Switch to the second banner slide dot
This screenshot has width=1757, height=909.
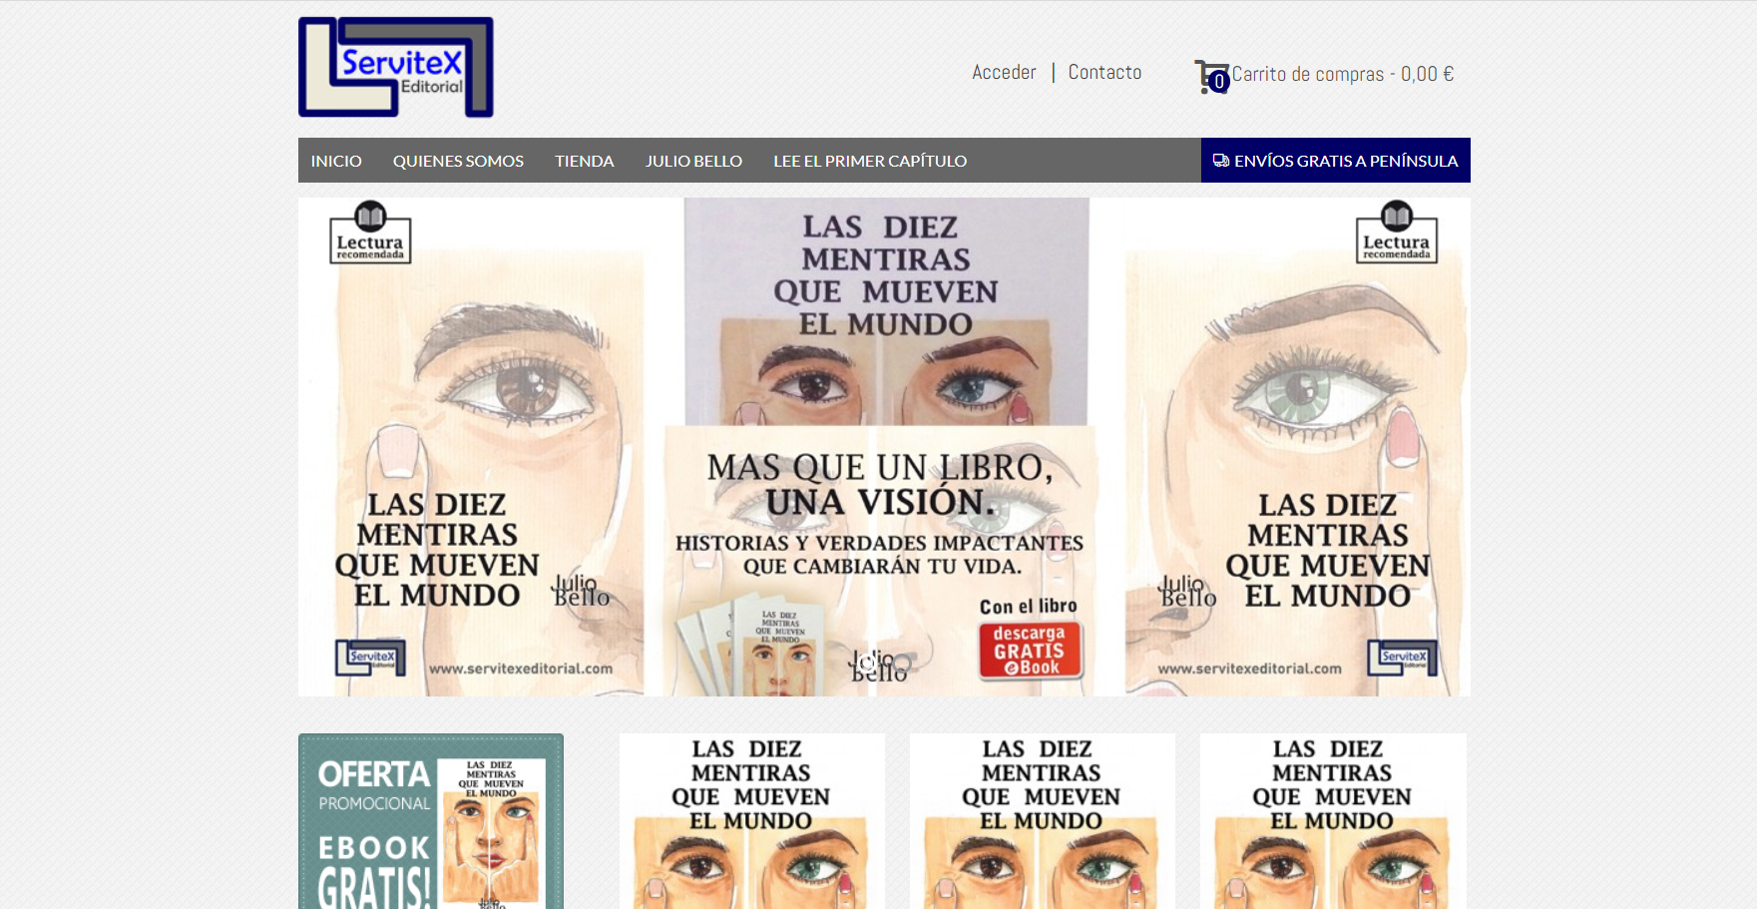[x=902, y=663]
